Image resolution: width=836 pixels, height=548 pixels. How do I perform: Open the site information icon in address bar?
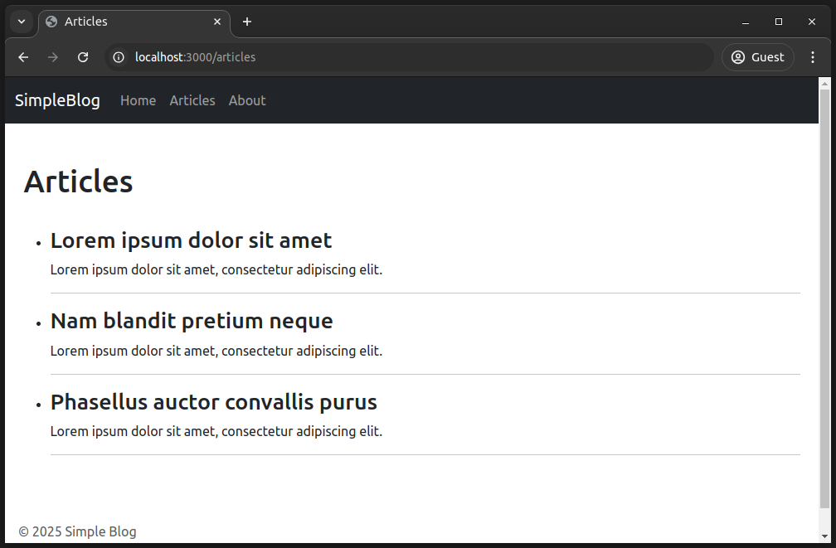[x=119, y=57]
